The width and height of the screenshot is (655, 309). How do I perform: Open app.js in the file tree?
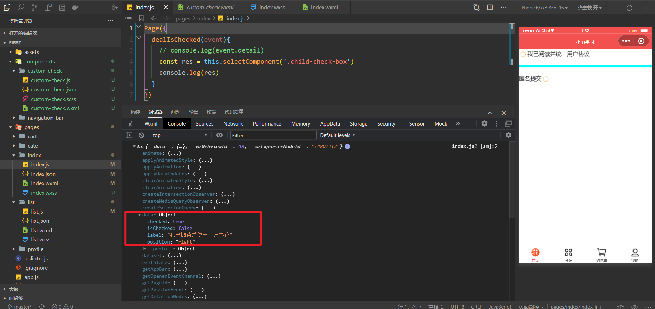(x=31, y=277)
